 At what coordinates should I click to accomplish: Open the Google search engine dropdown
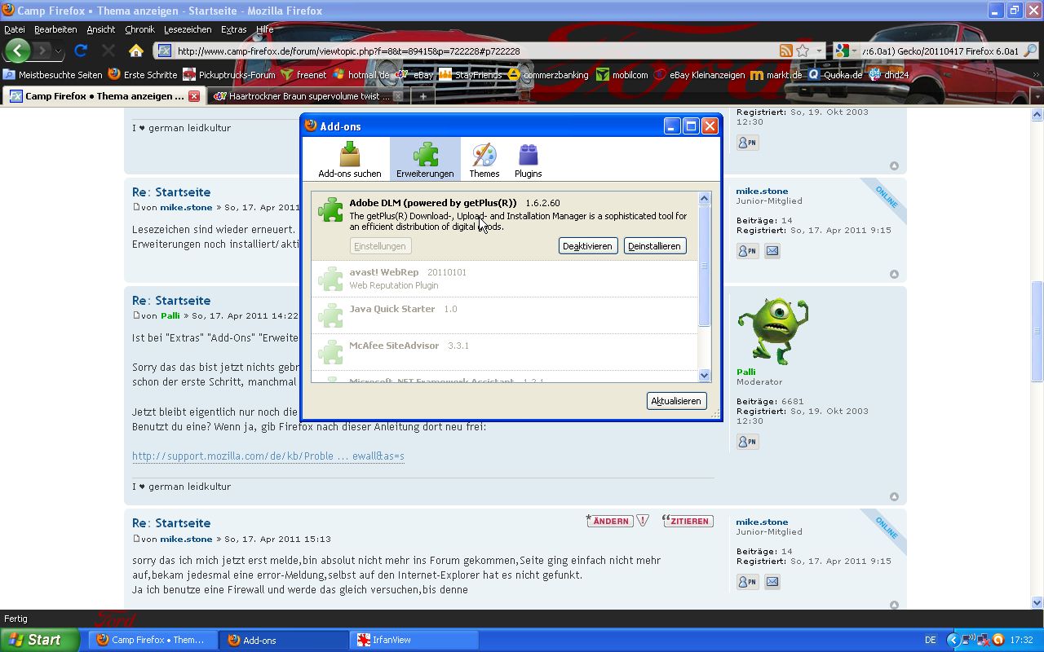pos(853,51)
